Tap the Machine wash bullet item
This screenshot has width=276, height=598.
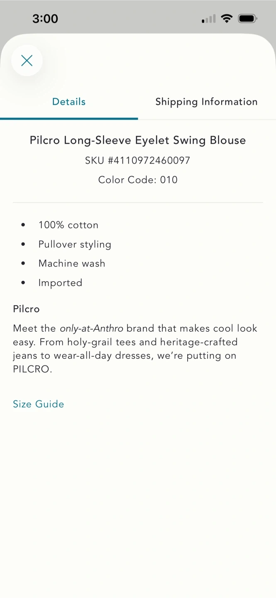[x=72, y=263]
